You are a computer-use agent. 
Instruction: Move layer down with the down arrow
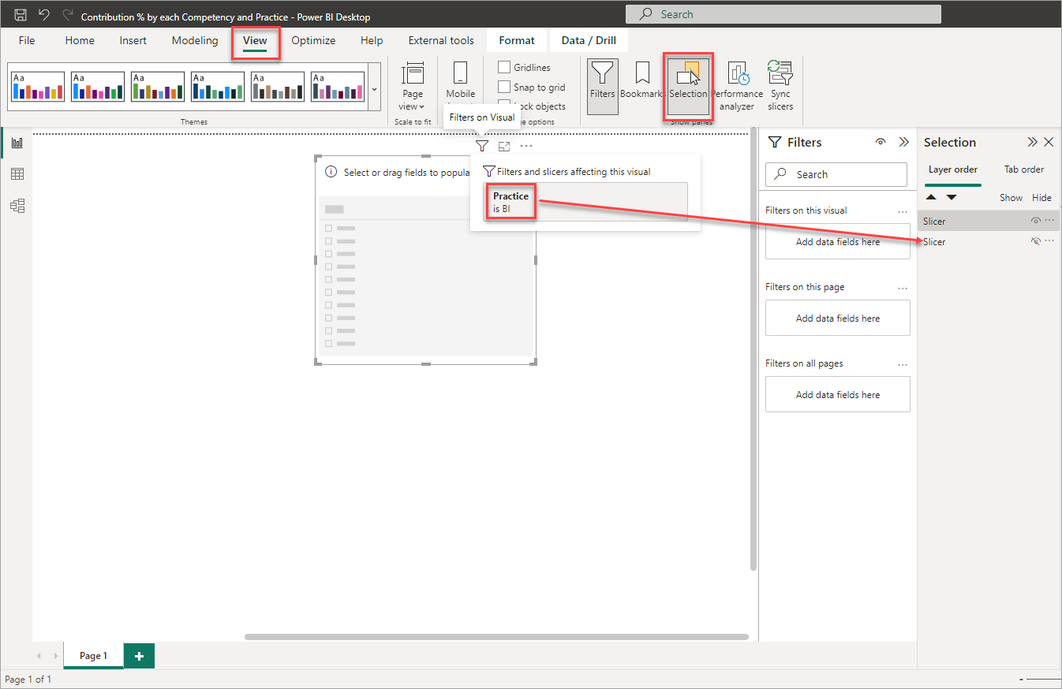[x=952, y=197]
